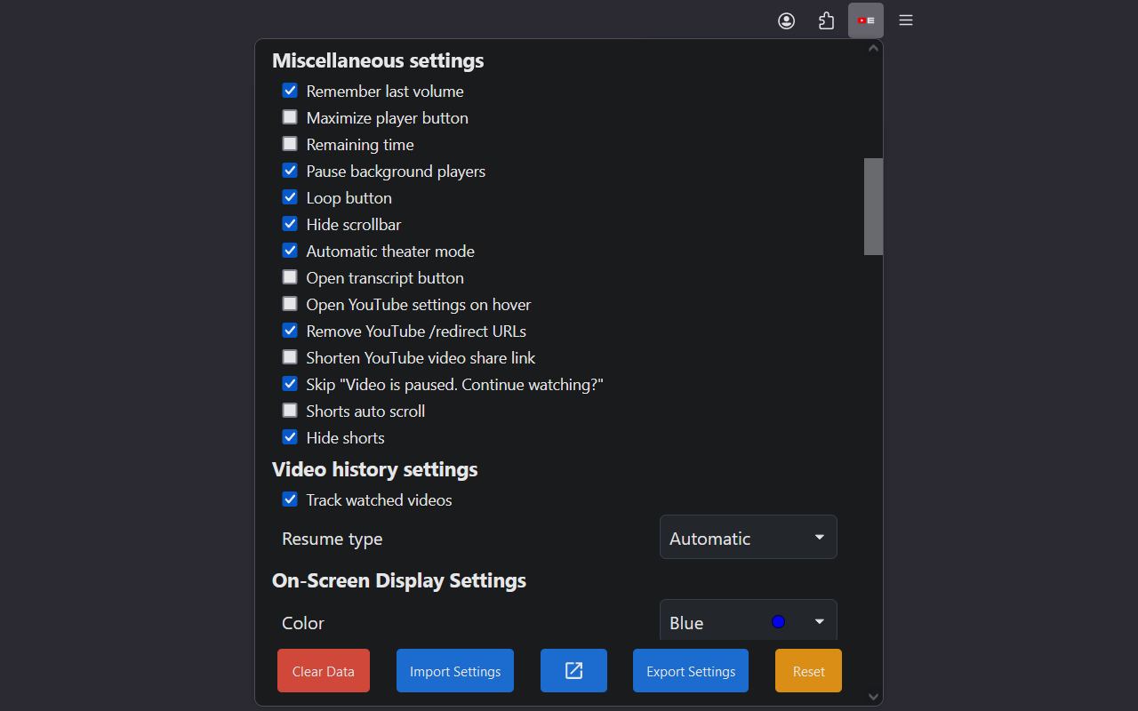This screenshot has width=1138, height=711.
Task: Disable Remember last volume
Action: point(290,90)
